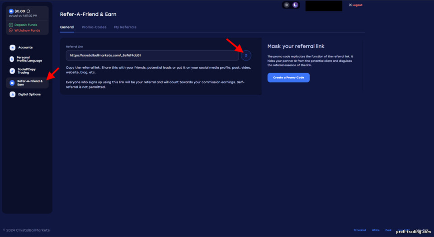This screenshot has height=237, width=434.
Task: Open Personal Profile/Language menu item
Action: tap(29, 59)
